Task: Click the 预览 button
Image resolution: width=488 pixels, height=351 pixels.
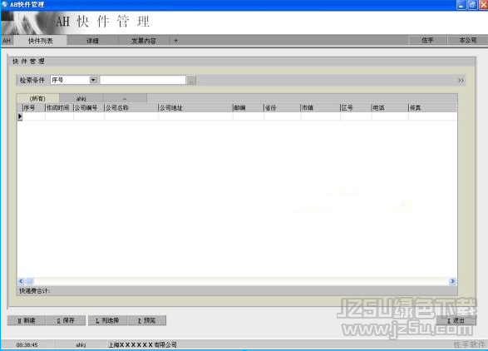Action: pyautogui.click(x=146, y=320)
